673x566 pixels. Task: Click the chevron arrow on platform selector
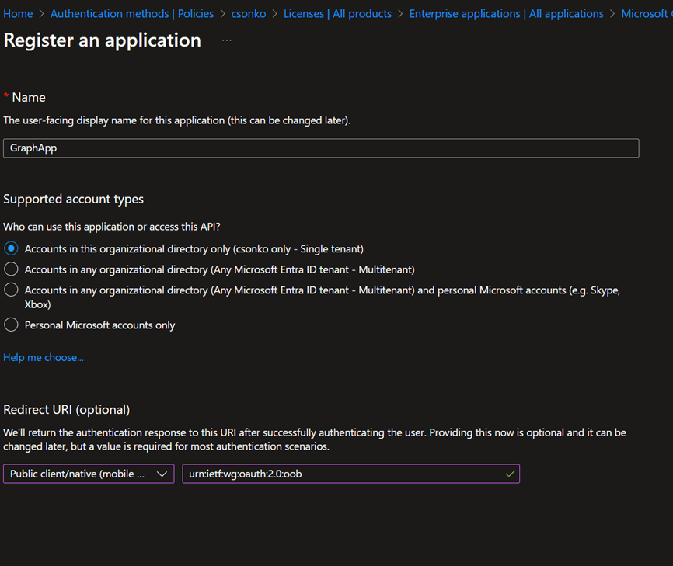(x=162, y=474)
